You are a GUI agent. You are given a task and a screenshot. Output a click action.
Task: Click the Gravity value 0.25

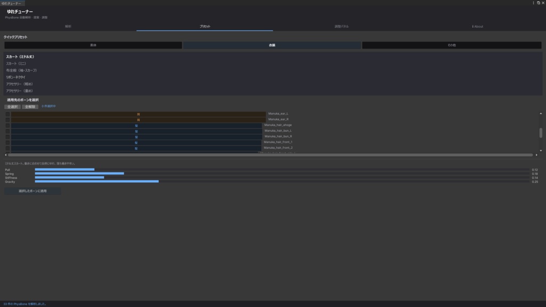tap(535, 182)
